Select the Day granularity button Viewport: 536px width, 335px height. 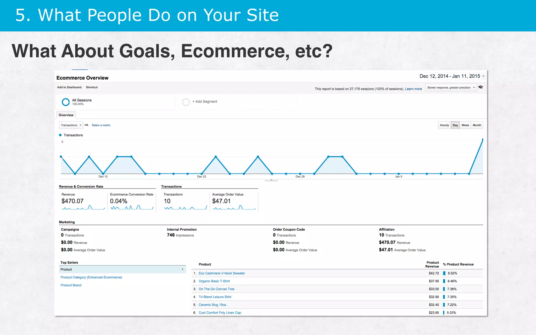click(x=455, y=125)
